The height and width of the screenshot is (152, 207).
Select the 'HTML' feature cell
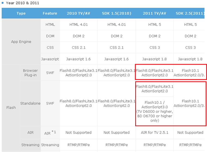point(50,25)
